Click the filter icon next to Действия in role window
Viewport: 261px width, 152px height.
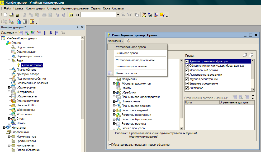click(x=128, y=41)
